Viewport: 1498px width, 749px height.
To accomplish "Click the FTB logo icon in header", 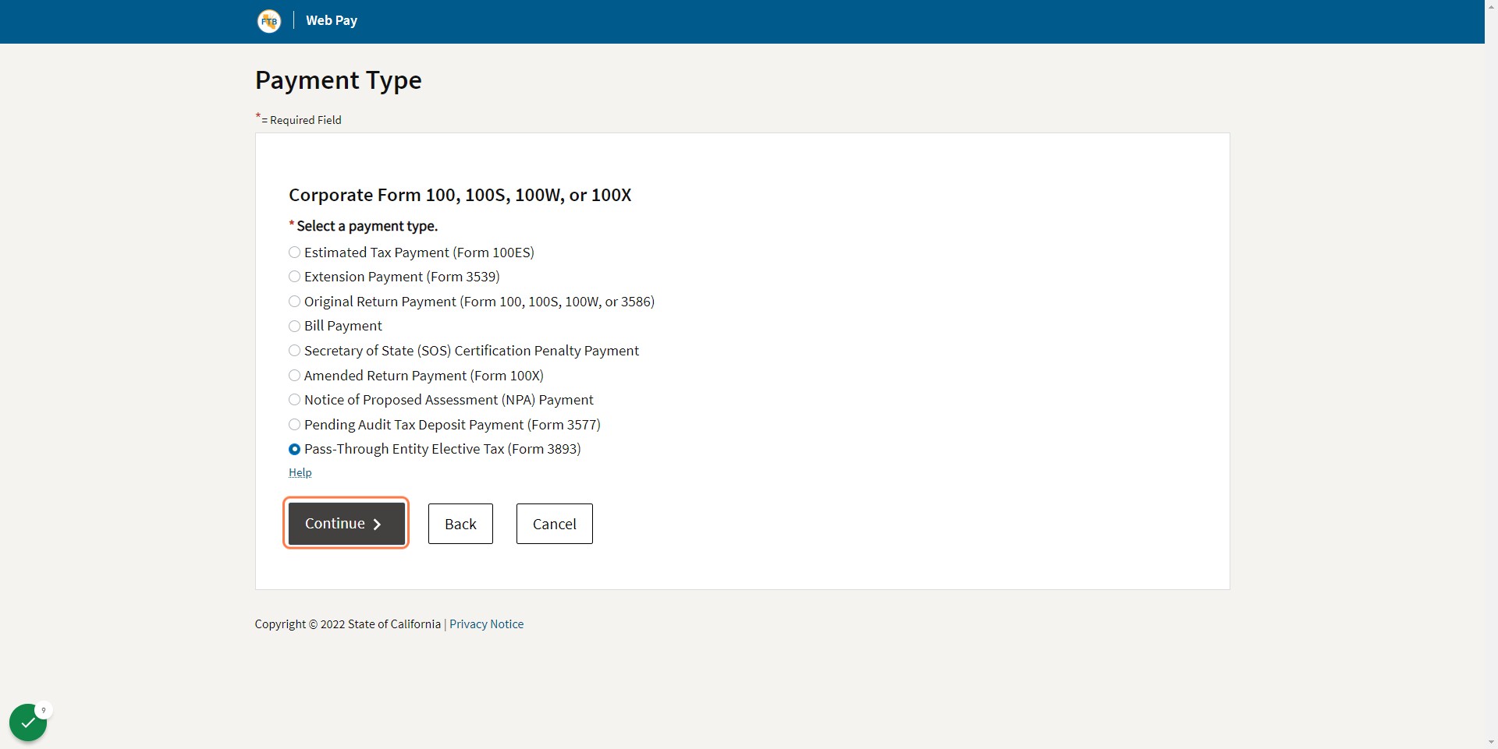I will (x=269, y=21).
